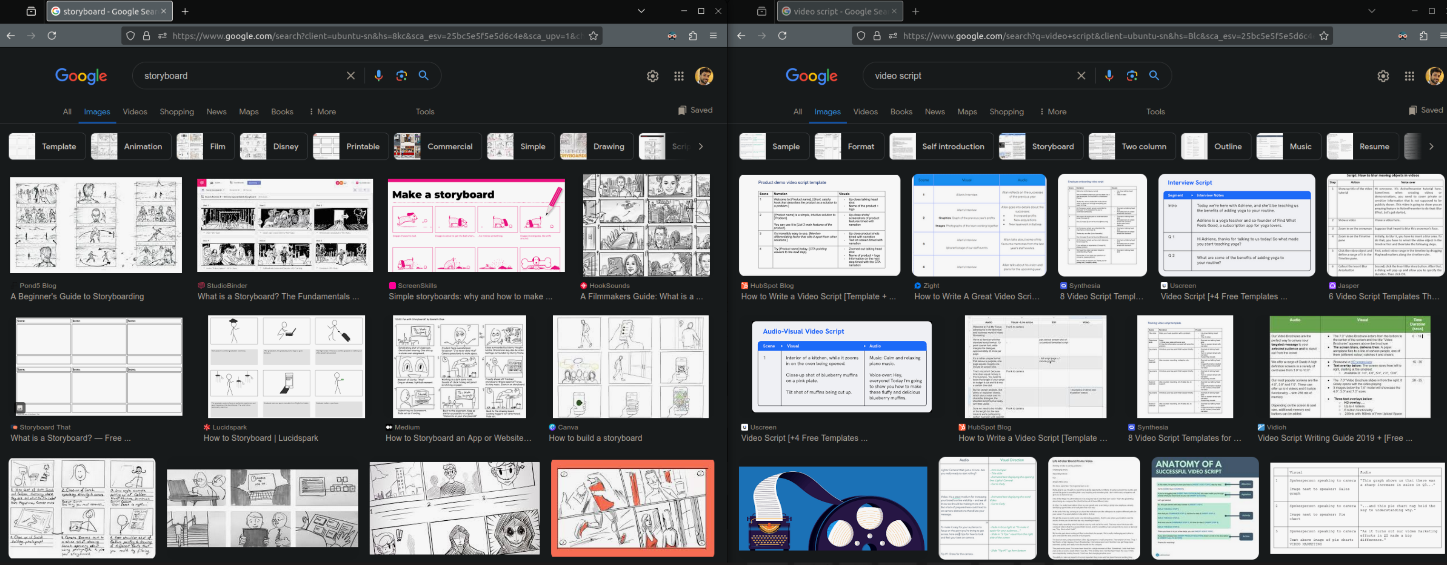Viewport: 1447px width, 565px height.
Task: Reload the storyboard search page
Action: [52, 35]
